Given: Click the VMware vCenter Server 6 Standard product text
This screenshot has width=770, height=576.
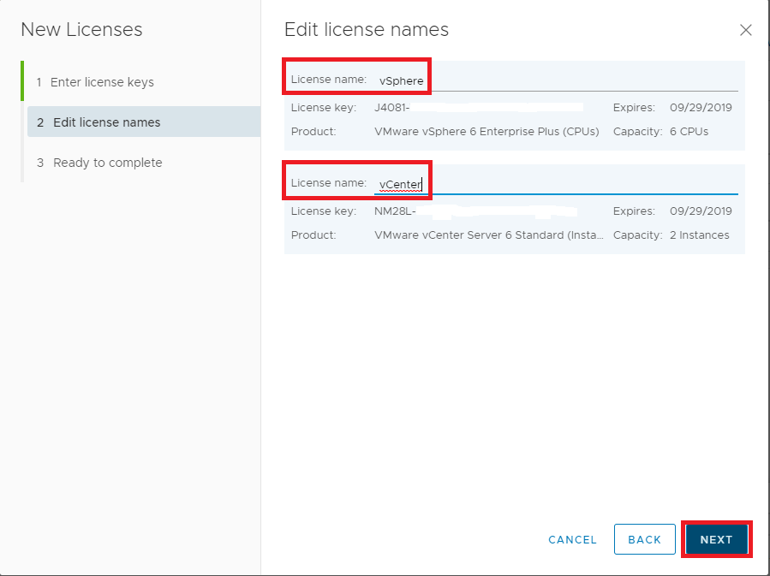Looking at the screenshot, I should [x=488, y=235].
